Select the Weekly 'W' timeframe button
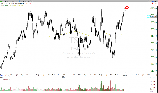The height and width of the screenshot is (93, 158). coord(21,1)
